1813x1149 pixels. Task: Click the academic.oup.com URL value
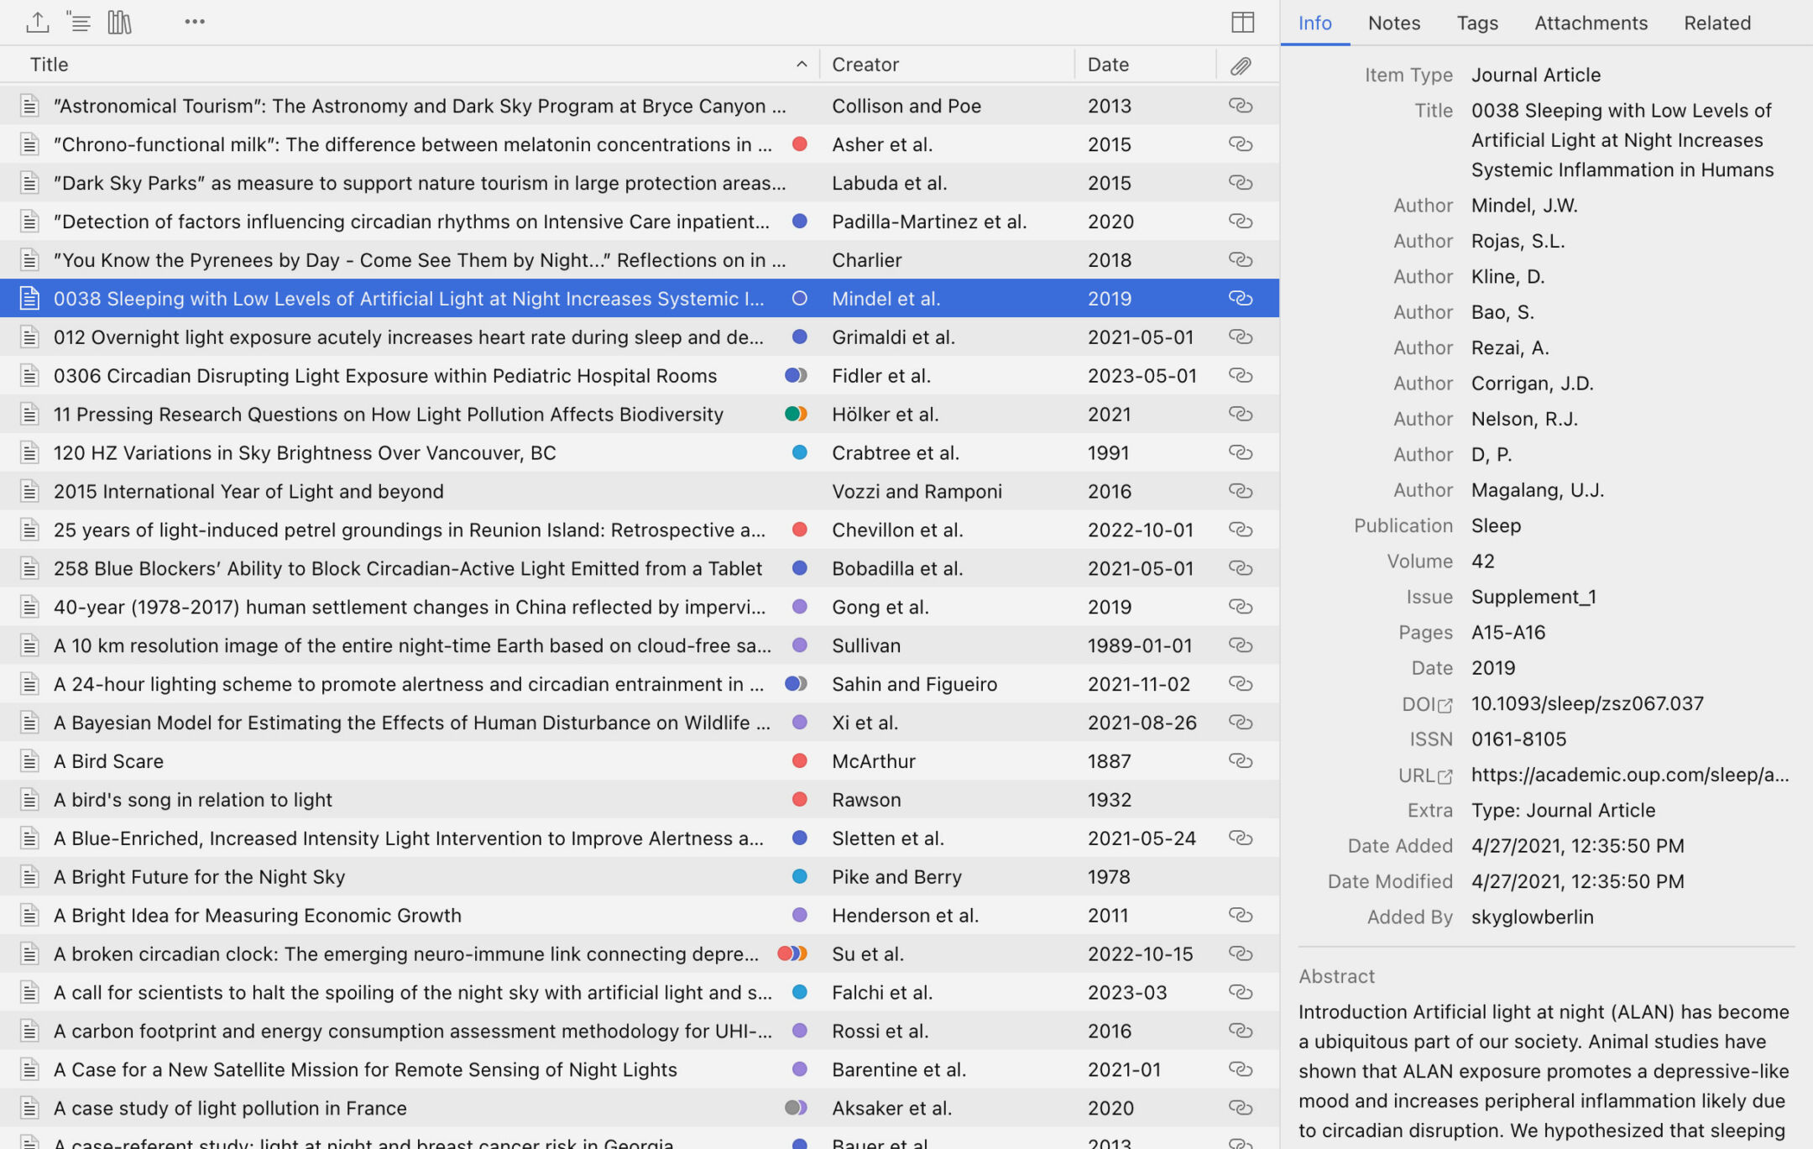pos(1629,775)
